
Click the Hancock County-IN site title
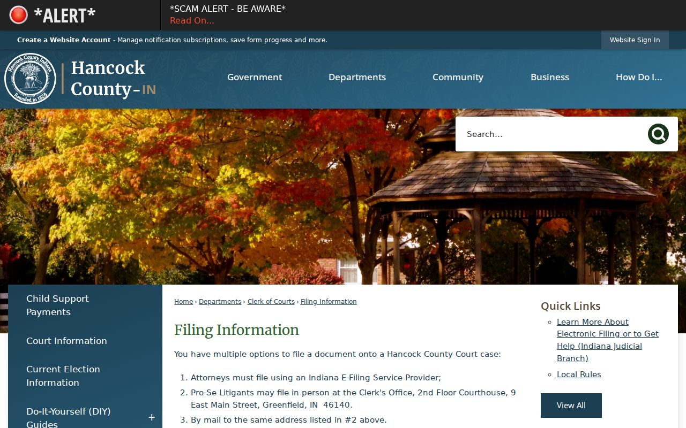tap(113, 78)
